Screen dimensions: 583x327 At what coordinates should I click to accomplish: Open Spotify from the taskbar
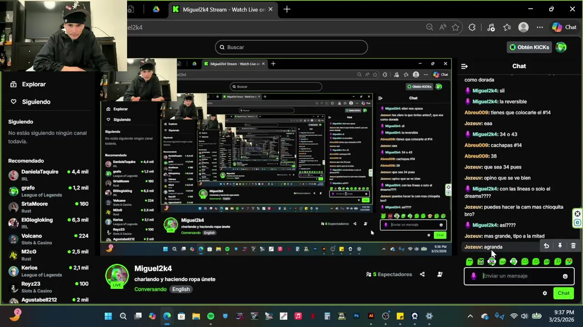point(210,316)
